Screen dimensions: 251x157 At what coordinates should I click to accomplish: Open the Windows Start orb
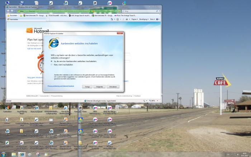[x=3, y=154]
